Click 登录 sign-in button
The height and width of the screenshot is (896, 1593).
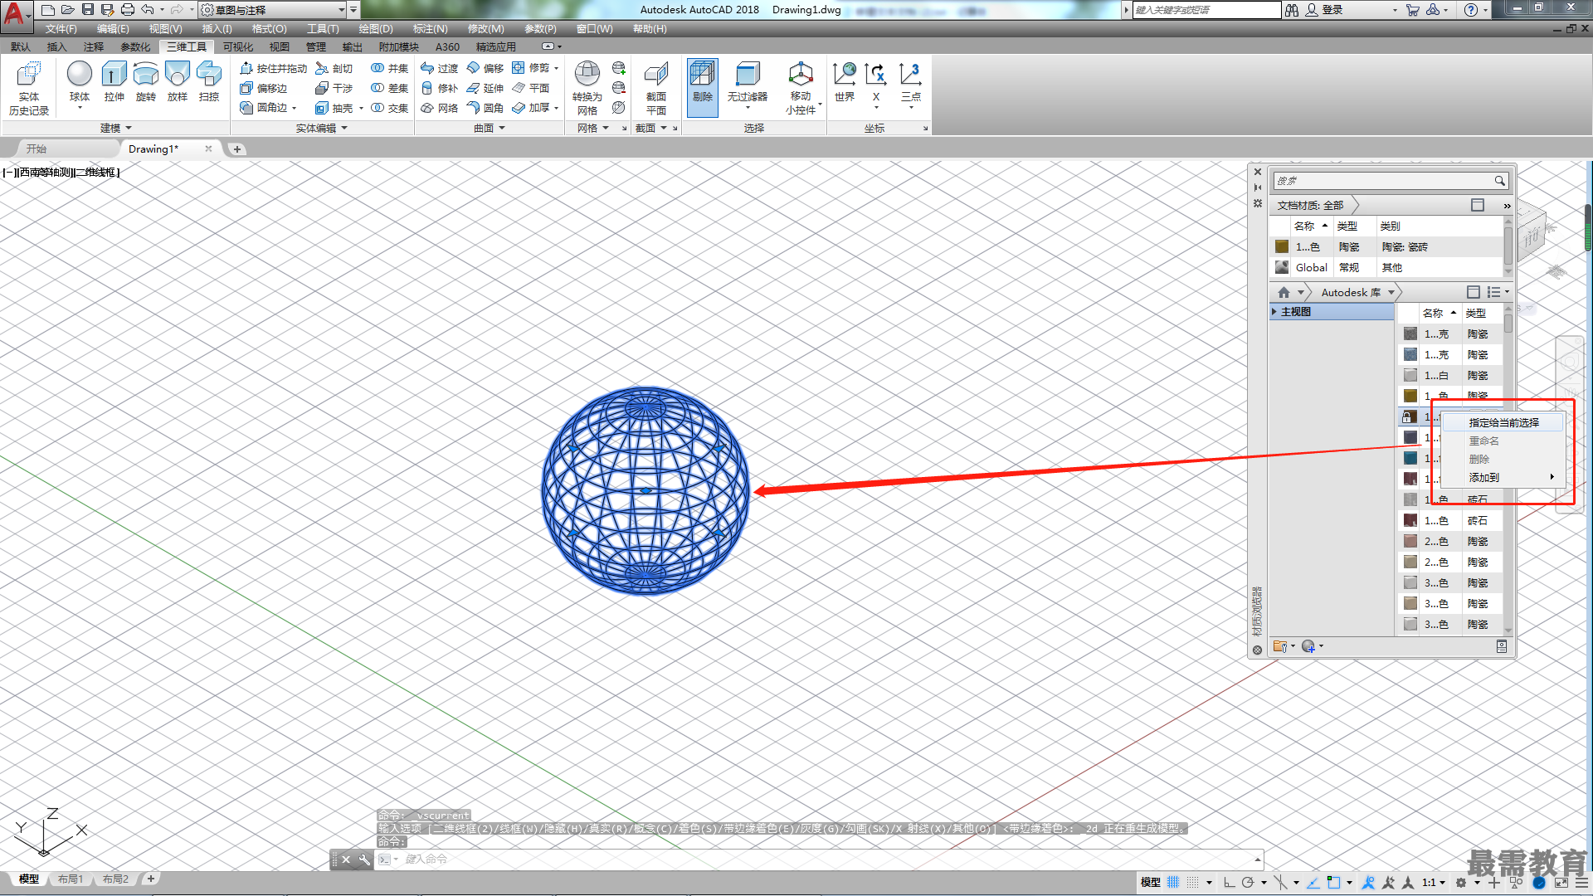[1324, 10]
